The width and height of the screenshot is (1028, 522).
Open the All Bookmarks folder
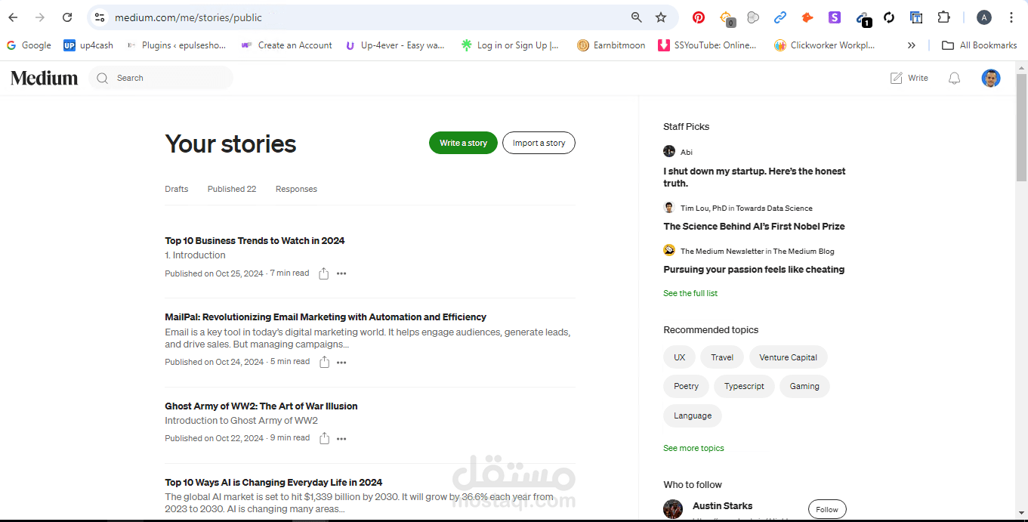980,45
